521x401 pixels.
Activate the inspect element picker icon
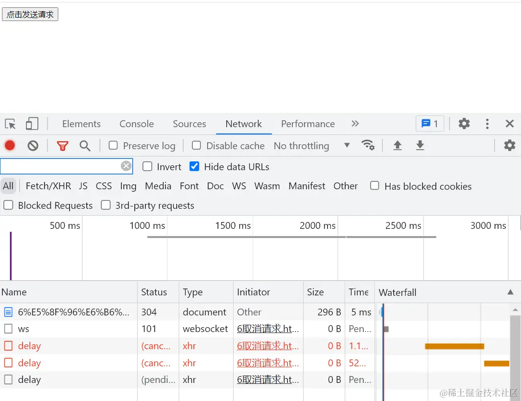(10, 124)
